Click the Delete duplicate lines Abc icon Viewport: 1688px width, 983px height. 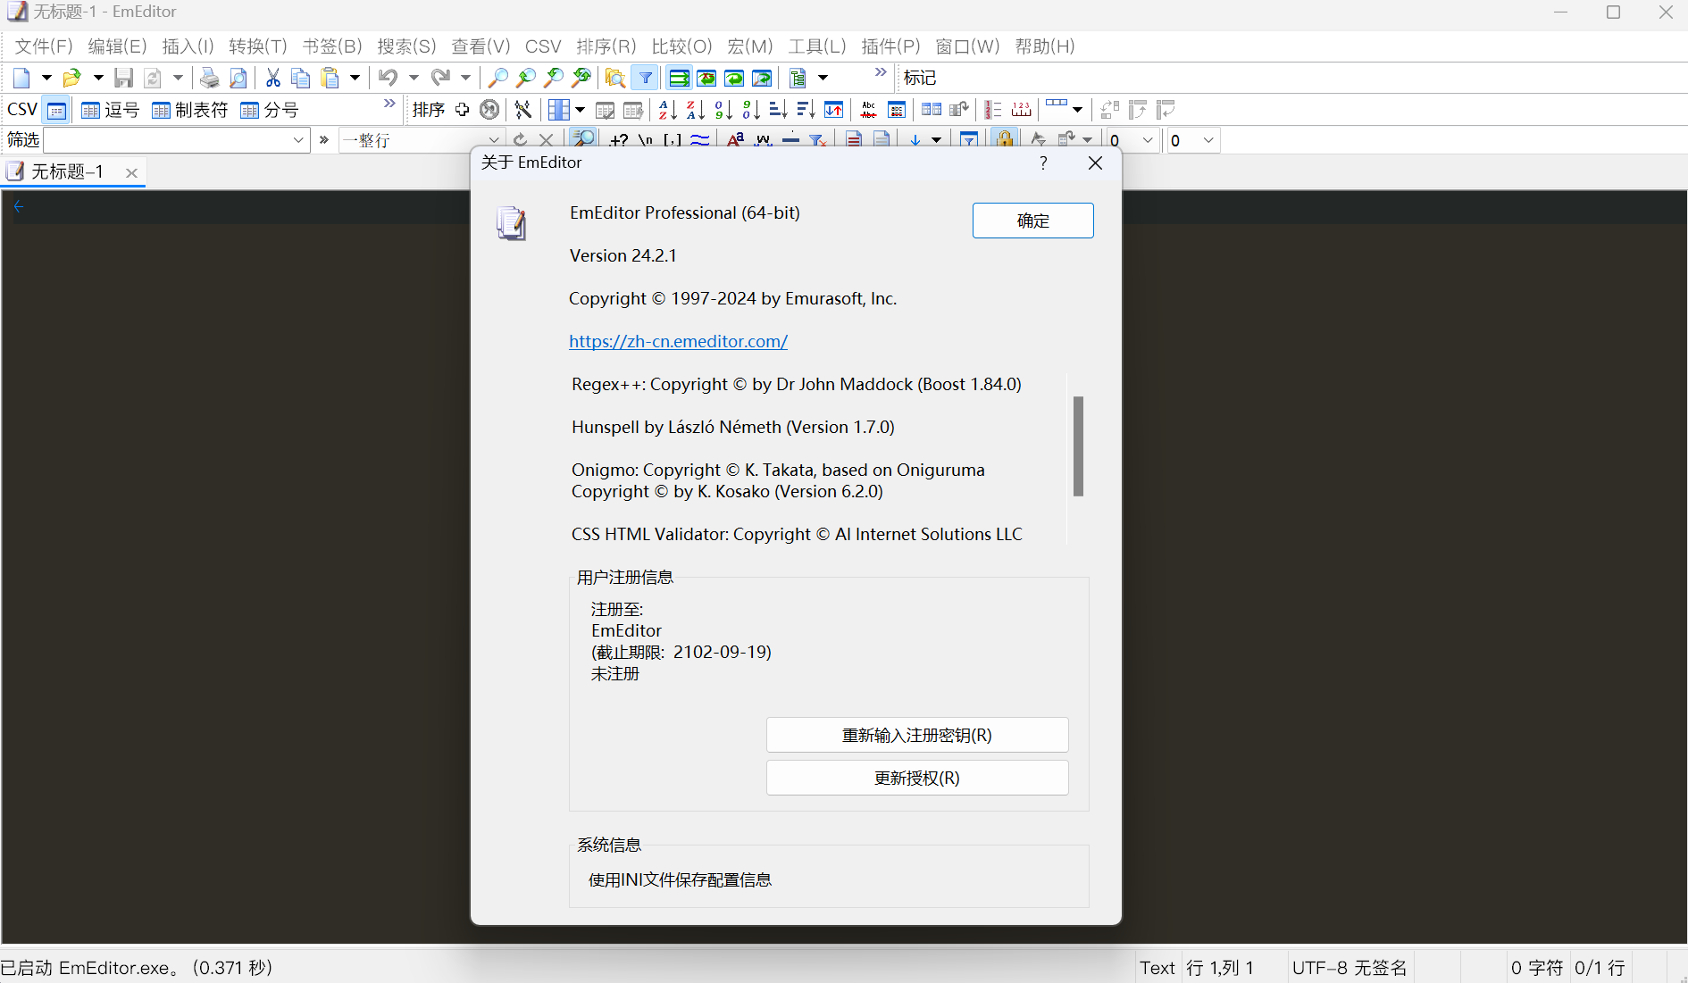(868, 110)
